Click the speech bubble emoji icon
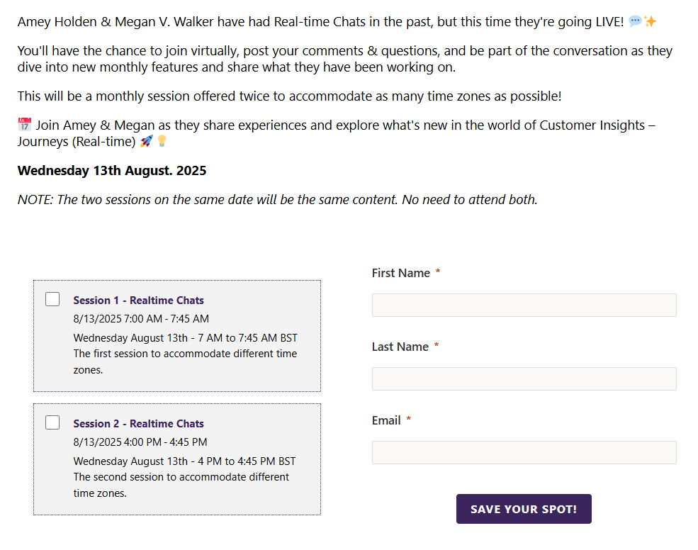Image resolution: width=698 pixels, height=550 pixels. 635,22
